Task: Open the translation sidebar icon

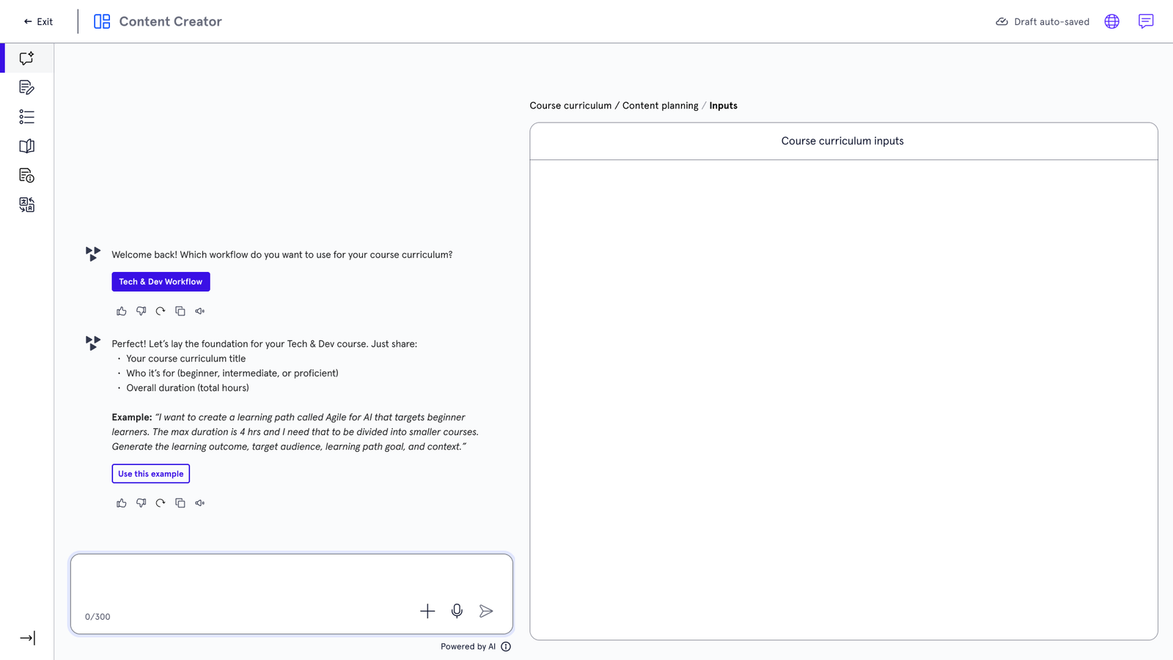Action: point(26,205)
